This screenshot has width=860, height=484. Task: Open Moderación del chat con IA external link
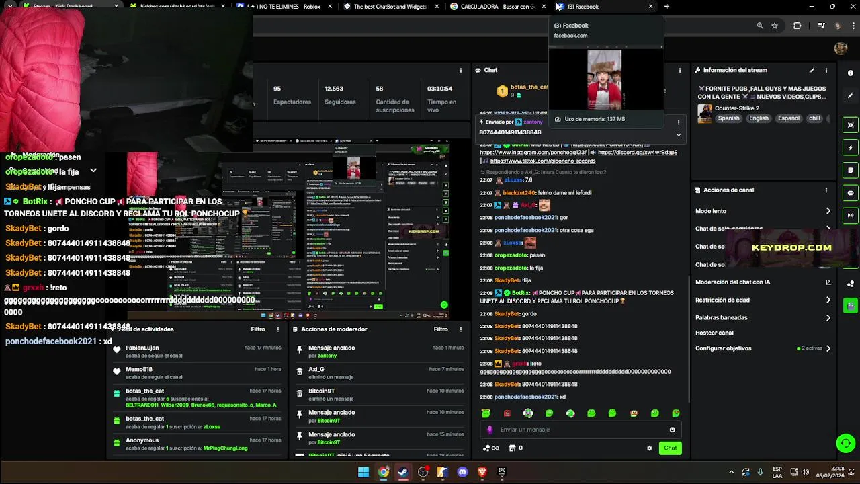[828, 282]
